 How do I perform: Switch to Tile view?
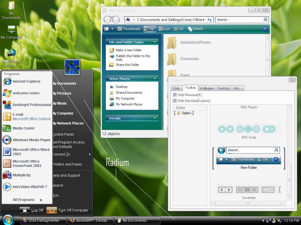(x=149, y=29)
